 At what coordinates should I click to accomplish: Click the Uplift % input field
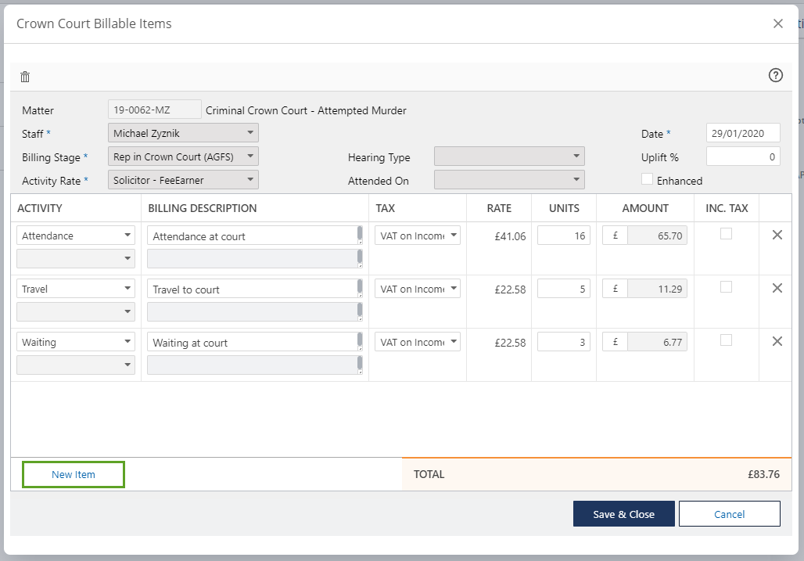[x=742, y=156]
